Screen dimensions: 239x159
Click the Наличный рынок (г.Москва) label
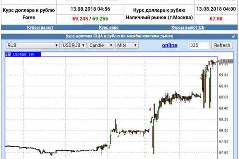[159, 18]
